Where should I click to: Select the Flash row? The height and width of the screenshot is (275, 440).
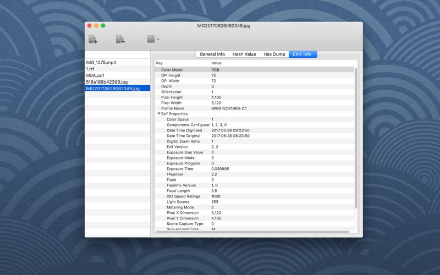coord(254,180)
